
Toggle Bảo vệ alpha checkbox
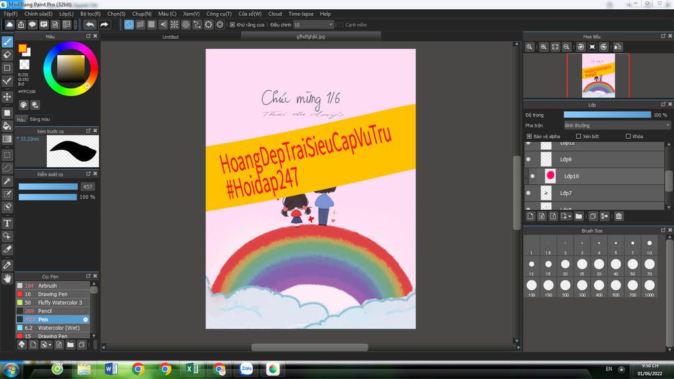pyautogui.click(x=529, y=136)
